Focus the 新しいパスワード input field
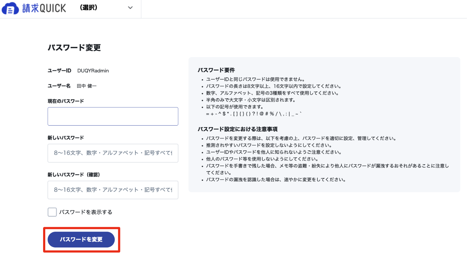Image resolution: width=467 pixels, height=257 pixels. pyautogui.click(x=113, y=153)
